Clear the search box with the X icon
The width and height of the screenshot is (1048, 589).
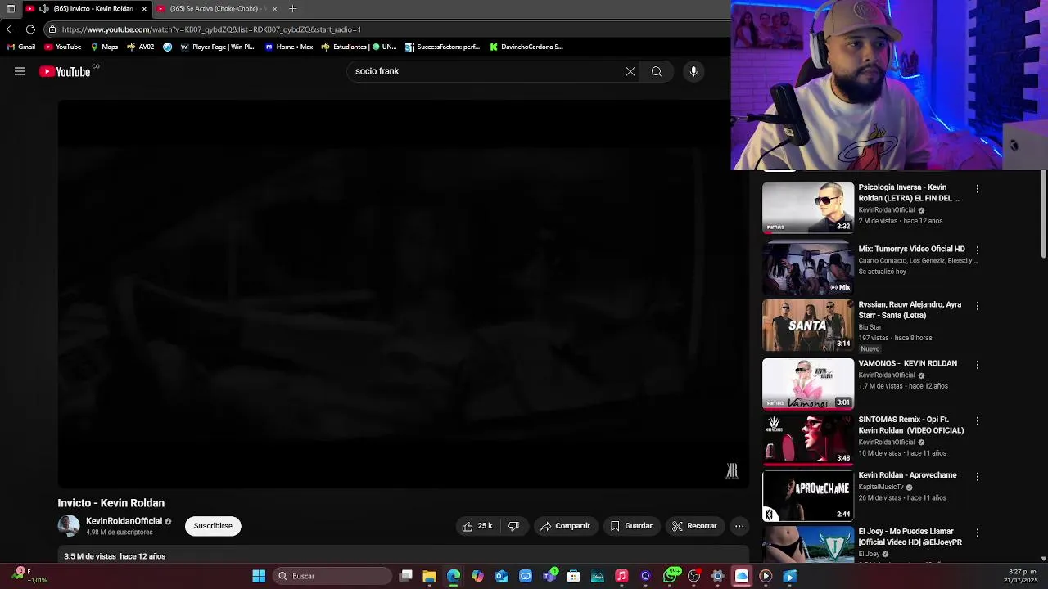630,71
